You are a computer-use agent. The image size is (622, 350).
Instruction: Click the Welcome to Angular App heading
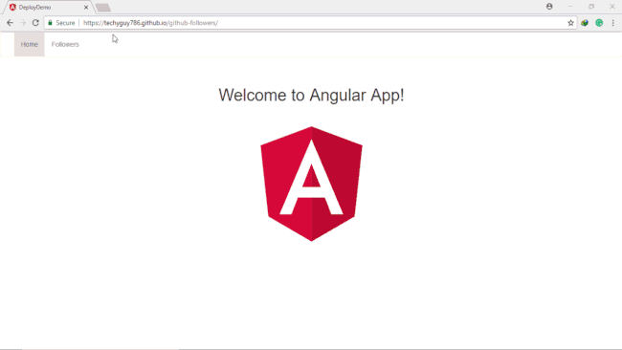click(x=311, y=95)
